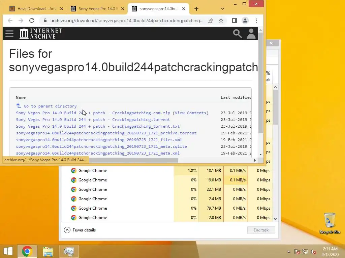This screenshot has width=345, height=258.
Task: Open new tab with plus button
Action: (x=196, y=9)
